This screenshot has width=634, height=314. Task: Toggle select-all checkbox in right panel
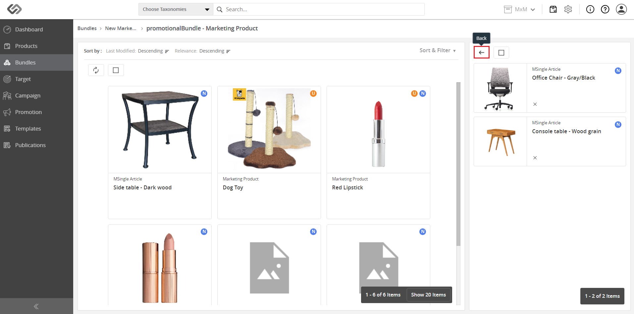tap(501, 53)
